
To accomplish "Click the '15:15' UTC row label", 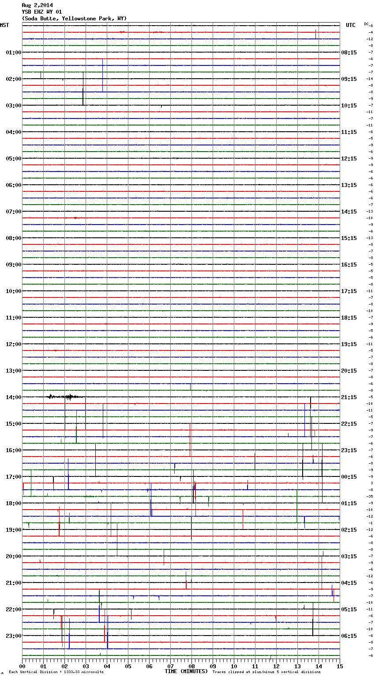I will click(349, 238).
